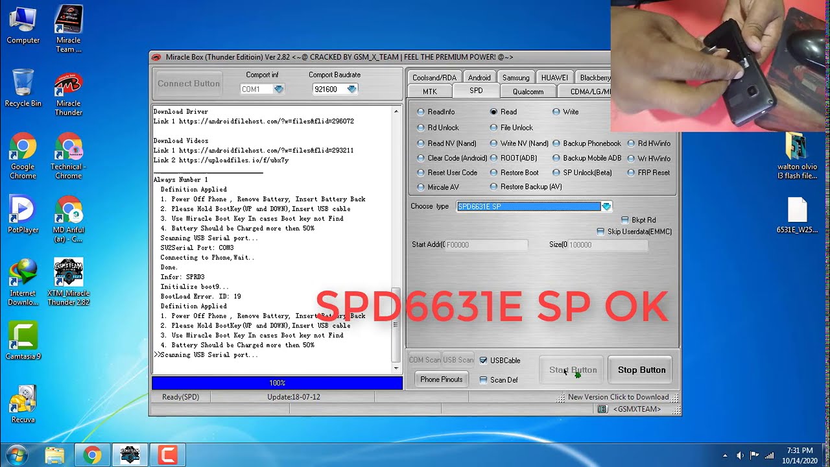Open the Technical - Chrome shortcut
The width and height of the screenshot is (830, 467).
68,156
